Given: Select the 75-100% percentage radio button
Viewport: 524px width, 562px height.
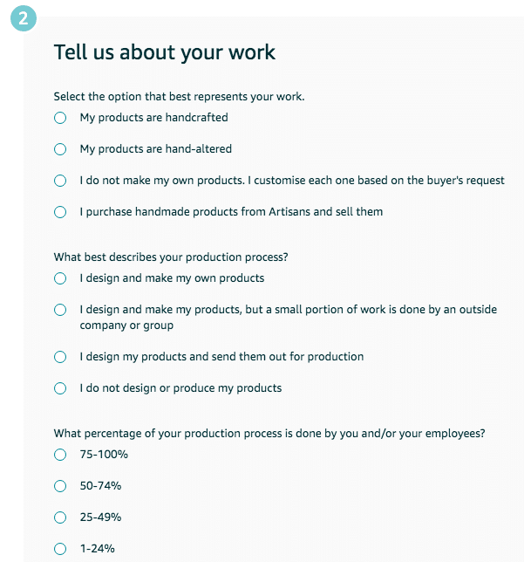Looking at the screenshot, I should 60,455.
